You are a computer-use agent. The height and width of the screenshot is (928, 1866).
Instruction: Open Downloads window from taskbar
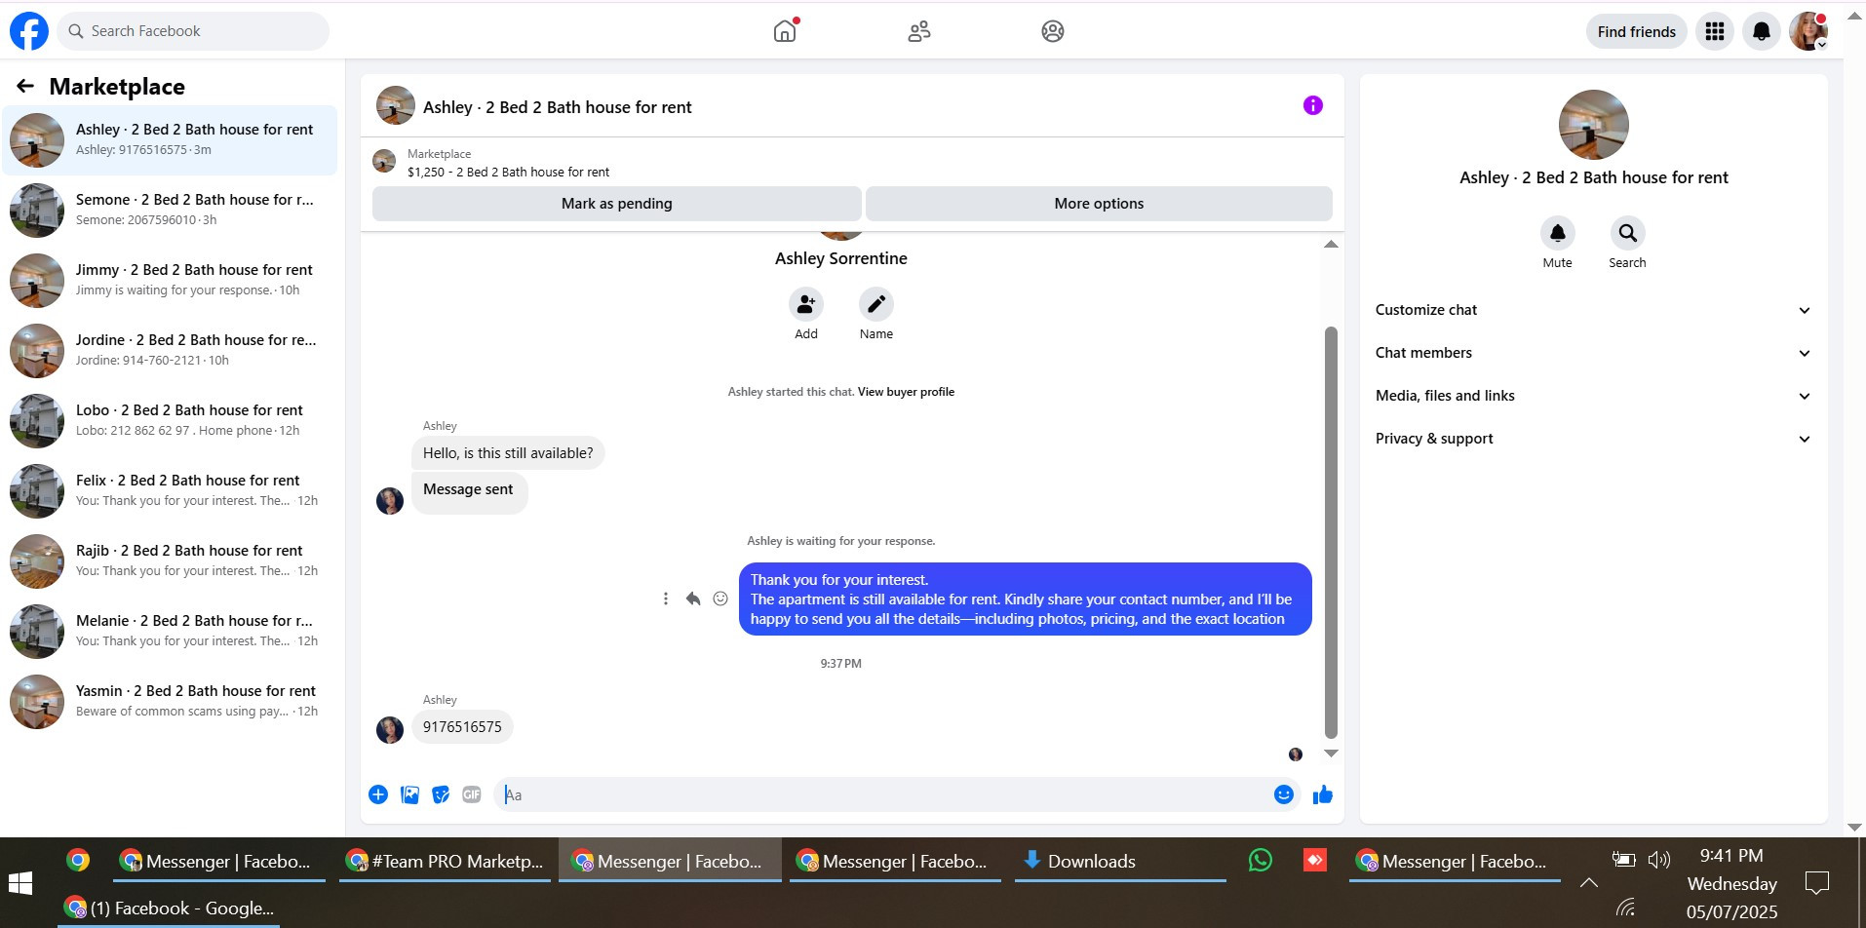(x=1120, y=861)
